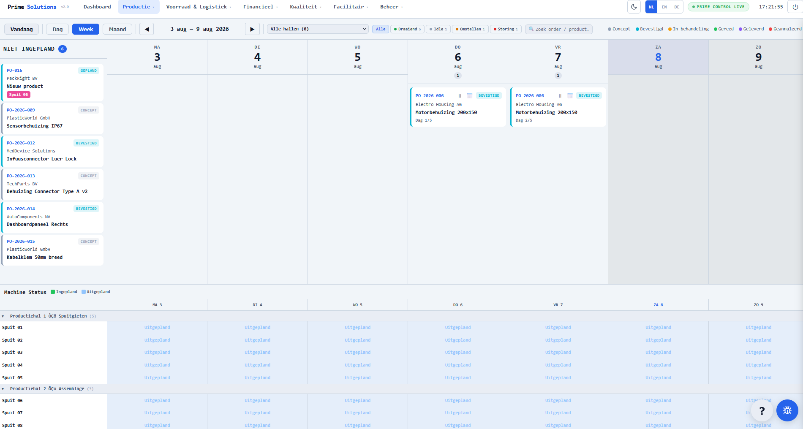The width and height of the screenshot is (803, 429).
Task: Filter machines by Idle status
Action: pos(438,29)
